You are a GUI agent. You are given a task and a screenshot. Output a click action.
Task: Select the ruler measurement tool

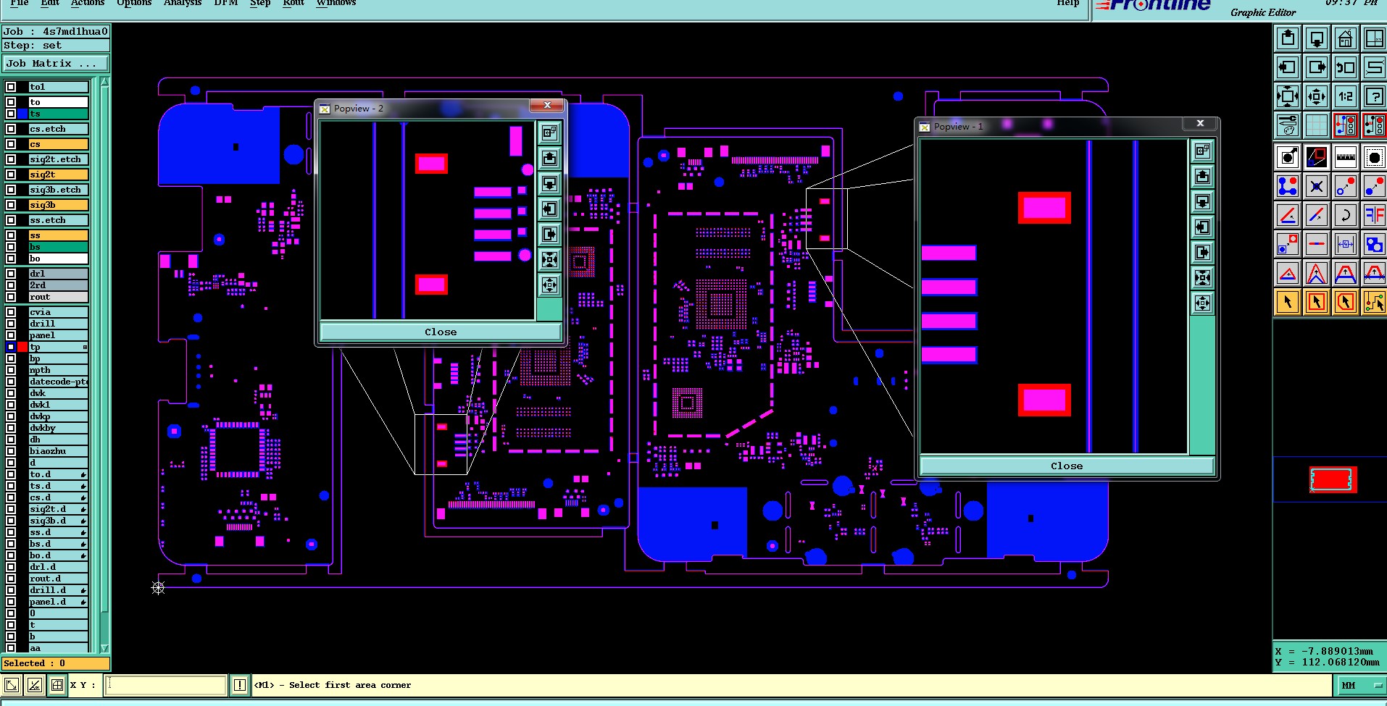point(1346,157)
